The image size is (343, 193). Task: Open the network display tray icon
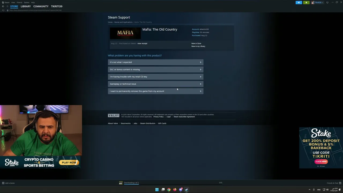tap(324, 190)
